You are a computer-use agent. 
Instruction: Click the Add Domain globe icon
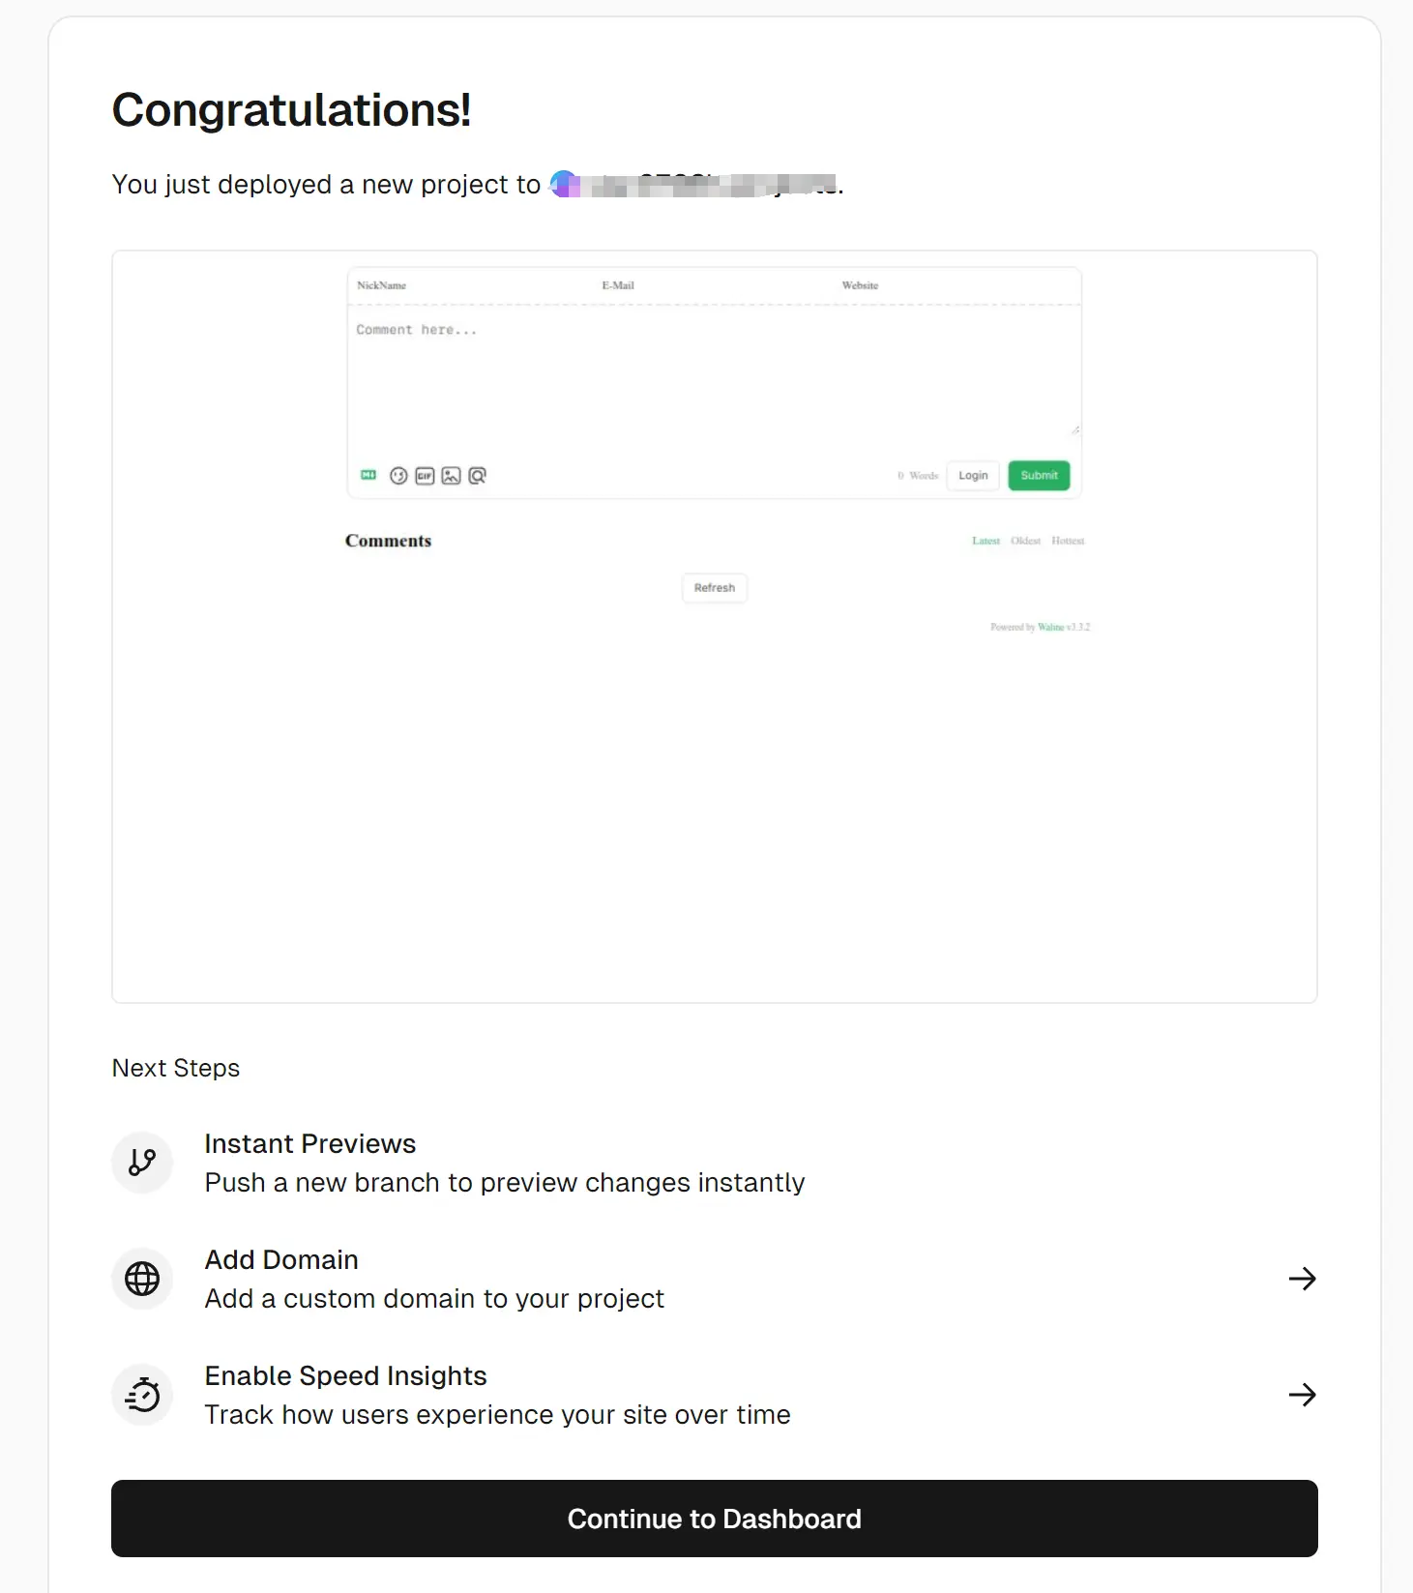point(142,1279)
